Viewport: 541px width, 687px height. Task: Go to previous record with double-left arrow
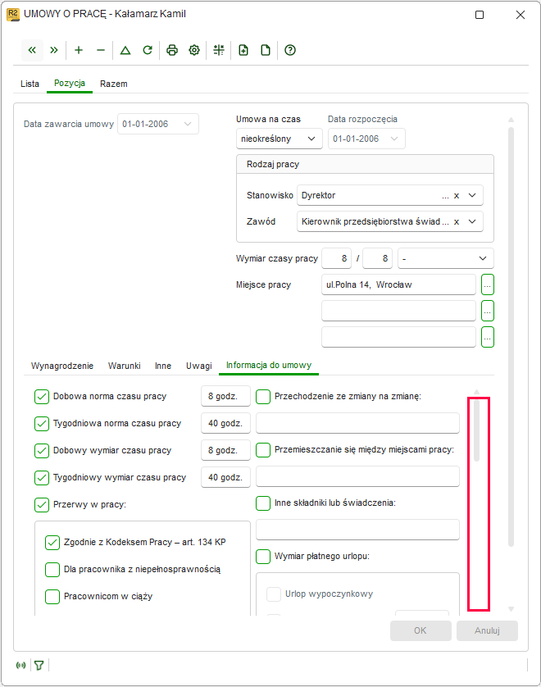[32, 50]
